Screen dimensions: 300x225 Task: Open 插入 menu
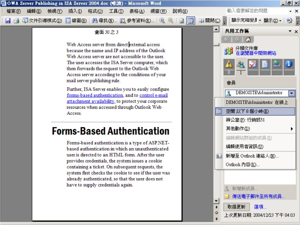click(75, 11)
